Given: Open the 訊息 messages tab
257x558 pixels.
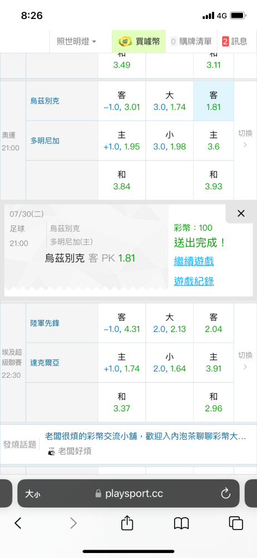Looking at the screenshot, I should 235,42.
